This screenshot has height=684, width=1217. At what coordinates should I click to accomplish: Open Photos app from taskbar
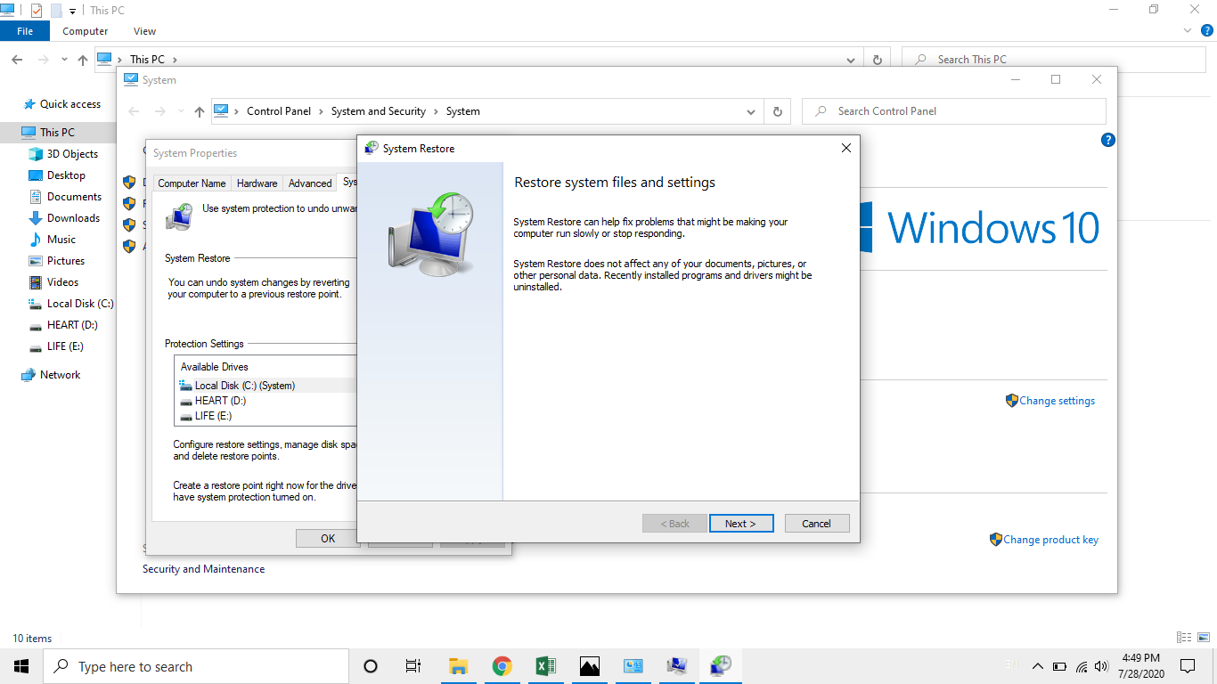[590, 666]
